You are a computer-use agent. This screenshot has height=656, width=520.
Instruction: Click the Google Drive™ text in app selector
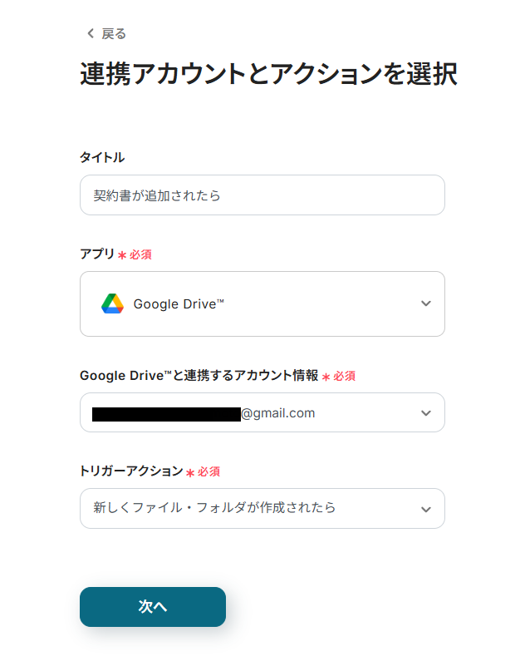179,304
